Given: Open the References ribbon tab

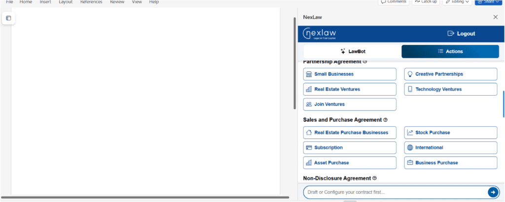Looking at the screenshot, I should click(91, 2).
